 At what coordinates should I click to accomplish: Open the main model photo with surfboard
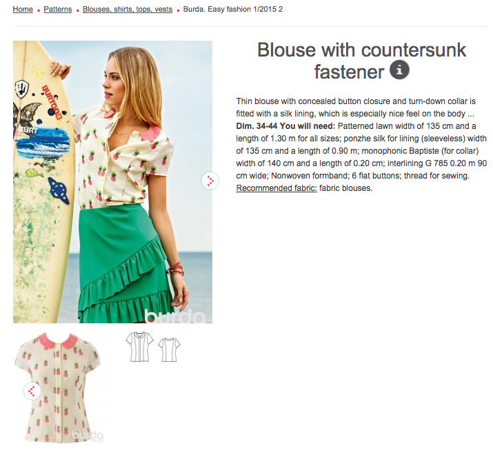point(112,182)
